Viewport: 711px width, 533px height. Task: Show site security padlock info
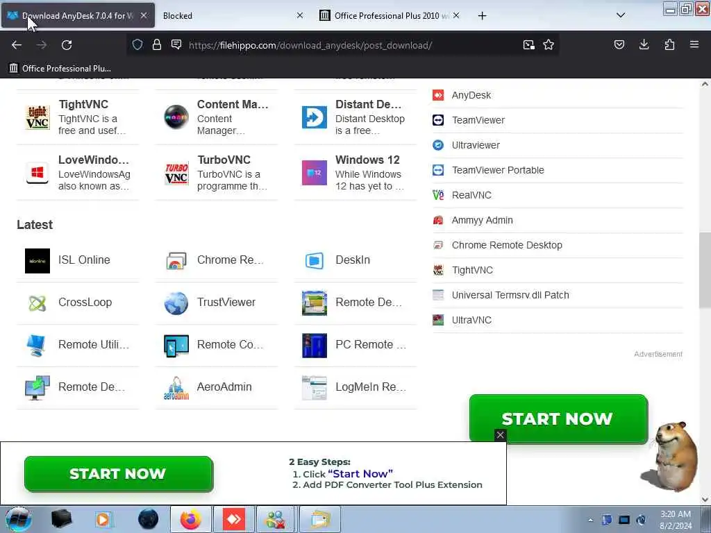click(x=157, y=44)
